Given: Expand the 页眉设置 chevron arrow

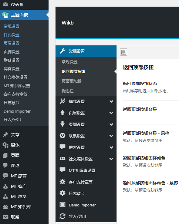Looking at the screenshot, I should tap(111, 113).
